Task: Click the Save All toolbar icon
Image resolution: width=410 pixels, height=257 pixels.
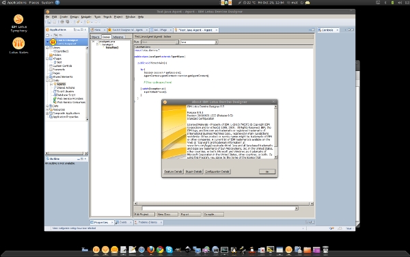Action: pyautogui.click(x=55, y=22)
